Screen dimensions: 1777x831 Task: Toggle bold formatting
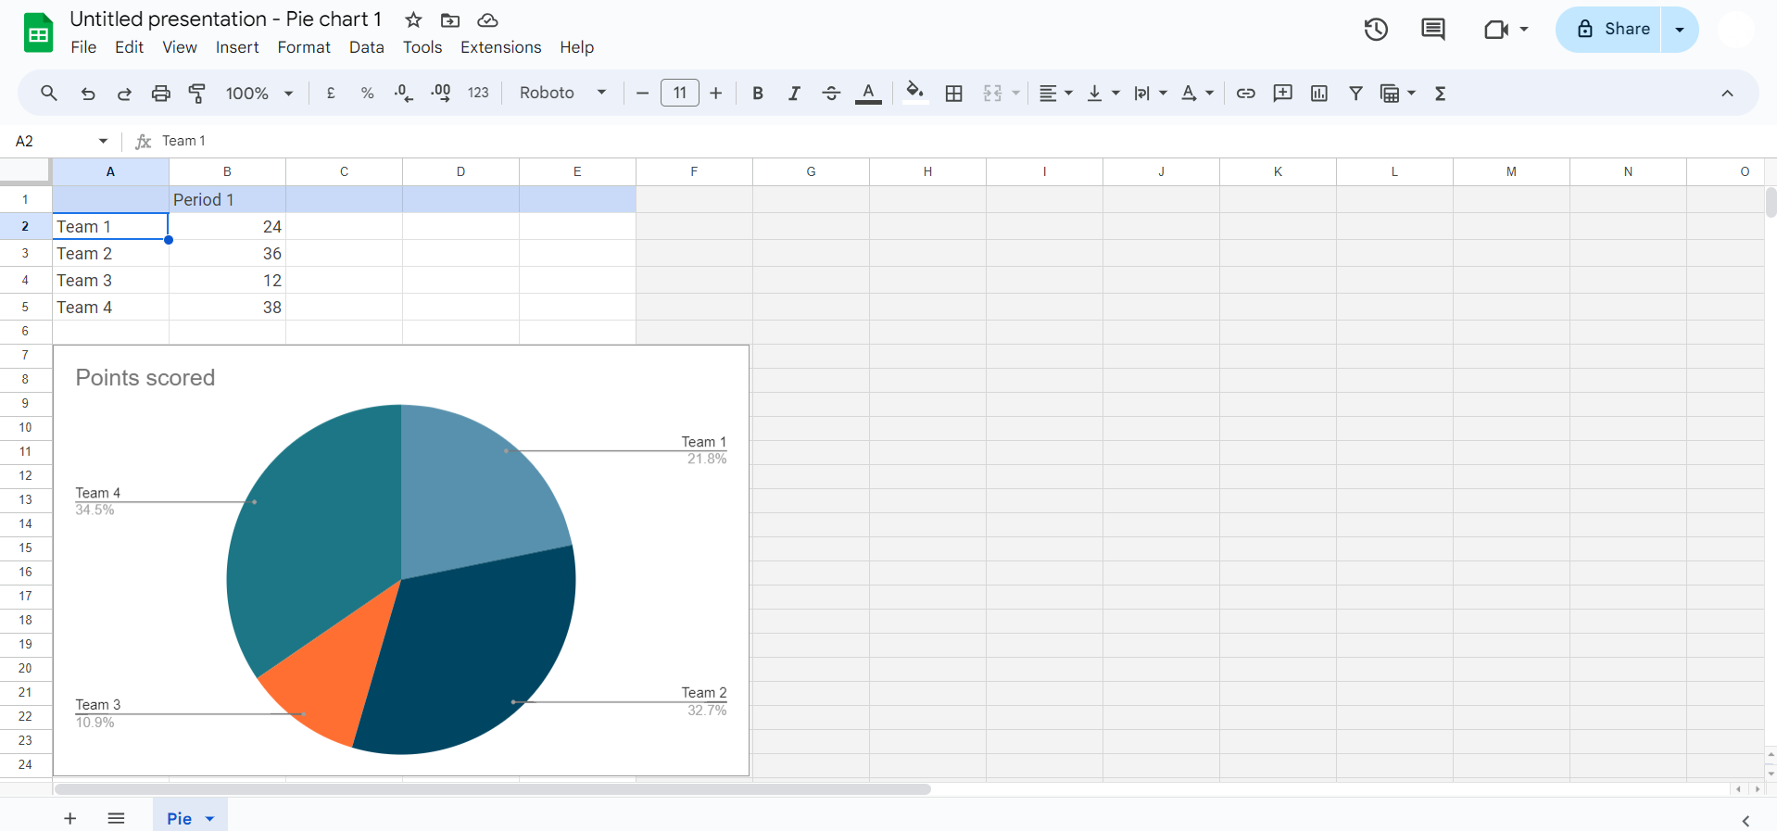pyautogui.click(x=757, y=93)
